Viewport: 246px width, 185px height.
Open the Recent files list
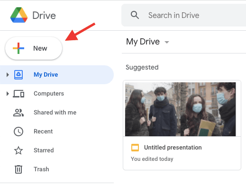pyautogui.click(x=43, y=132)
